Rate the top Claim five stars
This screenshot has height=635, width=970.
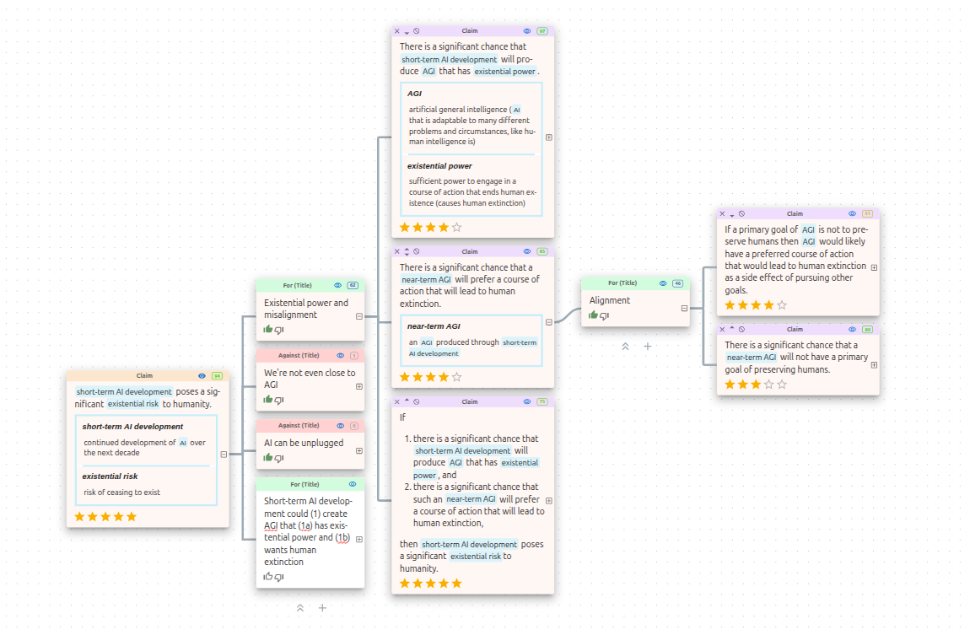tap(457, 227)
